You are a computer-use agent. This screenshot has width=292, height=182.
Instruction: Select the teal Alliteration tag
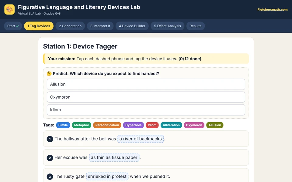(171, 125)
